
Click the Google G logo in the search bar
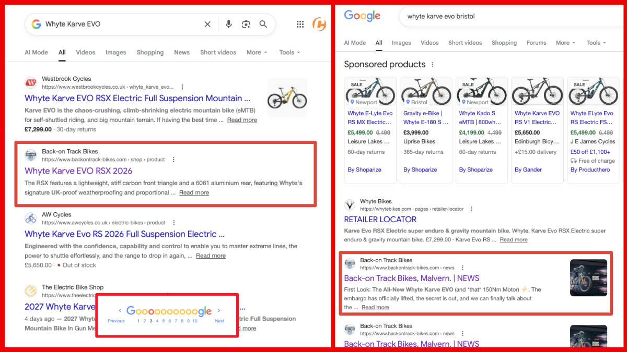(36, 24)
